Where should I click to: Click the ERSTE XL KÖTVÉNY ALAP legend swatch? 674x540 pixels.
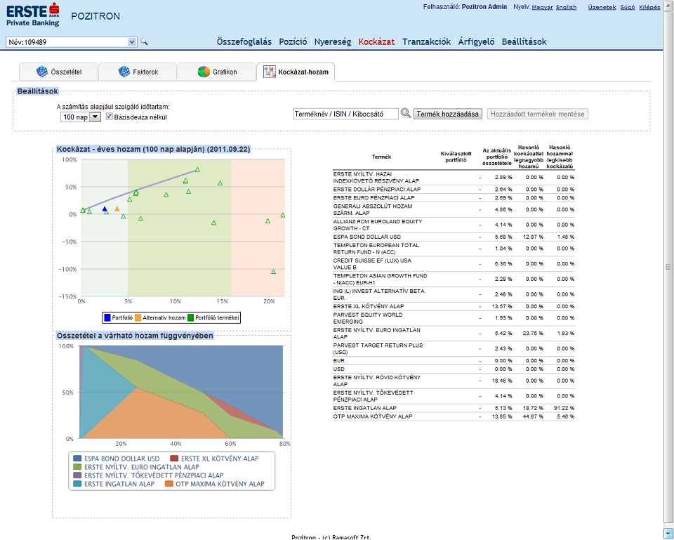pos(174,459)
